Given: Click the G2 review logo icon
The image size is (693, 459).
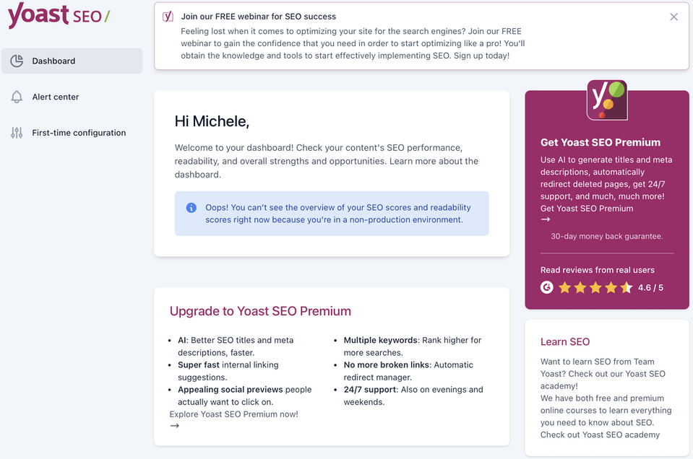Looking at the screenshot, I should tap(547, 287).
